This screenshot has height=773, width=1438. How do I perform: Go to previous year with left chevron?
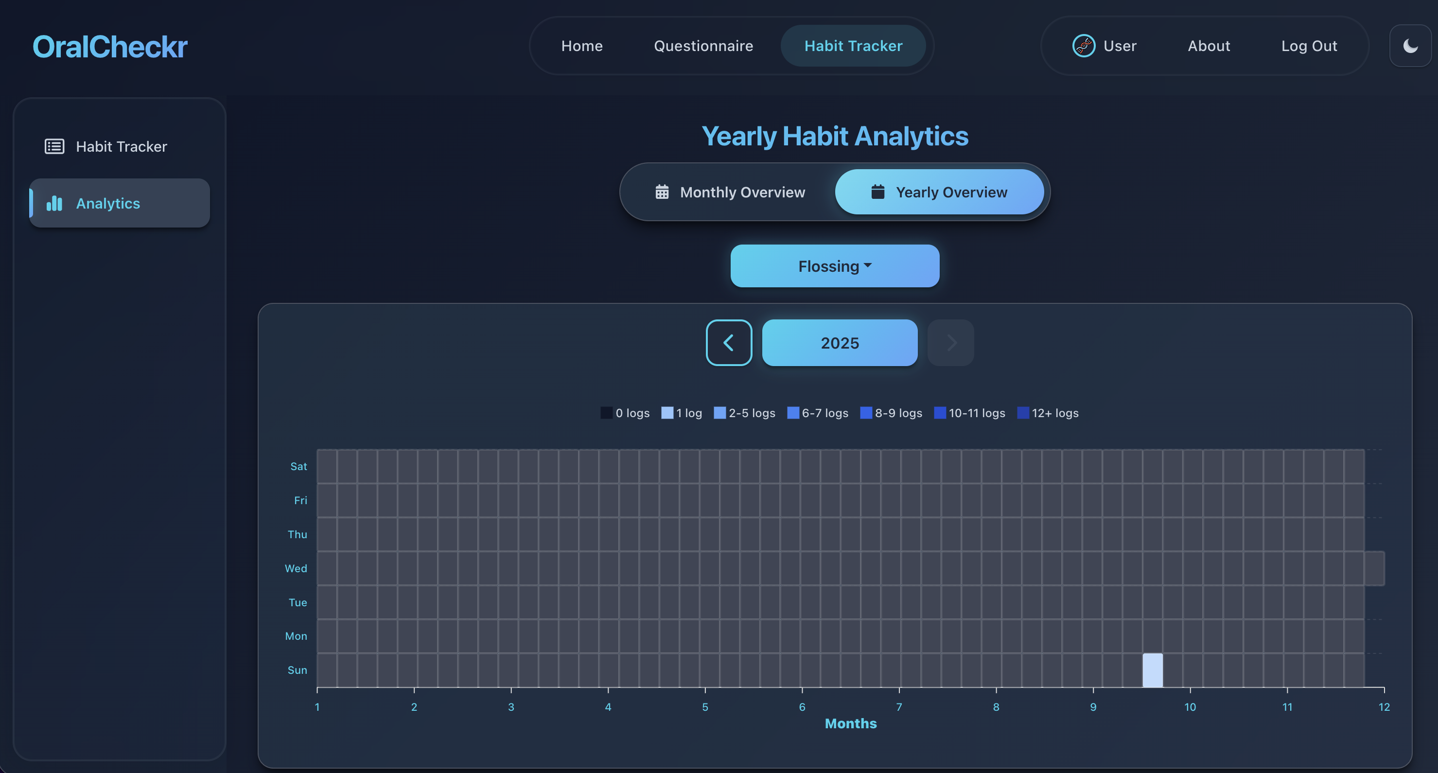729,343
